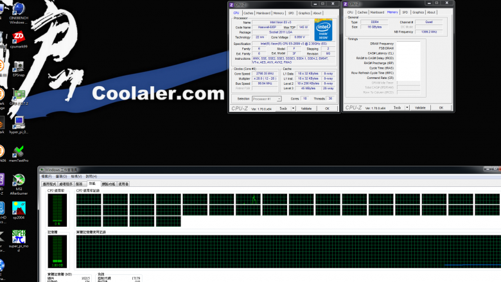Open Graphics tab in left CPU-Z window

[x=304, y=13]
